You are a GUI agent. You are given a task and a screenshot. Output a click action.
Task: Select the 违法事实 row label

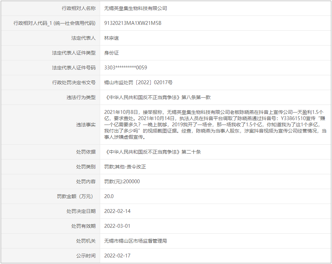click(86, 125)
